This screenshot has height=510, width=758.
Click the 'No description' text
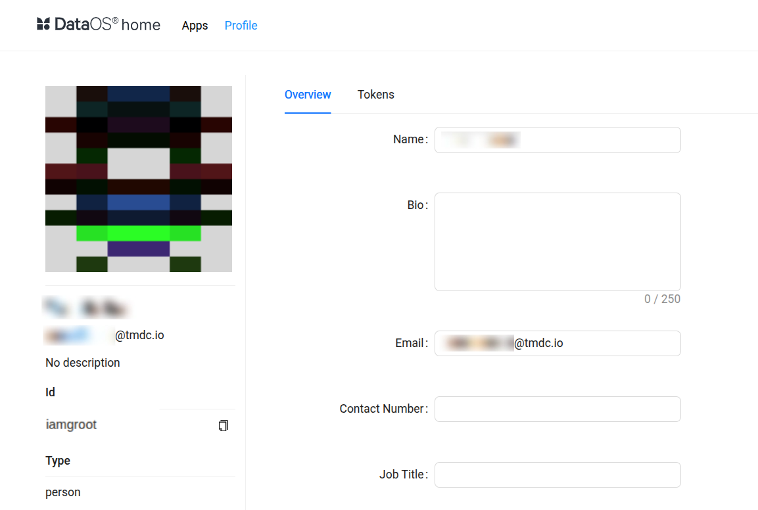click(x=83, y=363)
